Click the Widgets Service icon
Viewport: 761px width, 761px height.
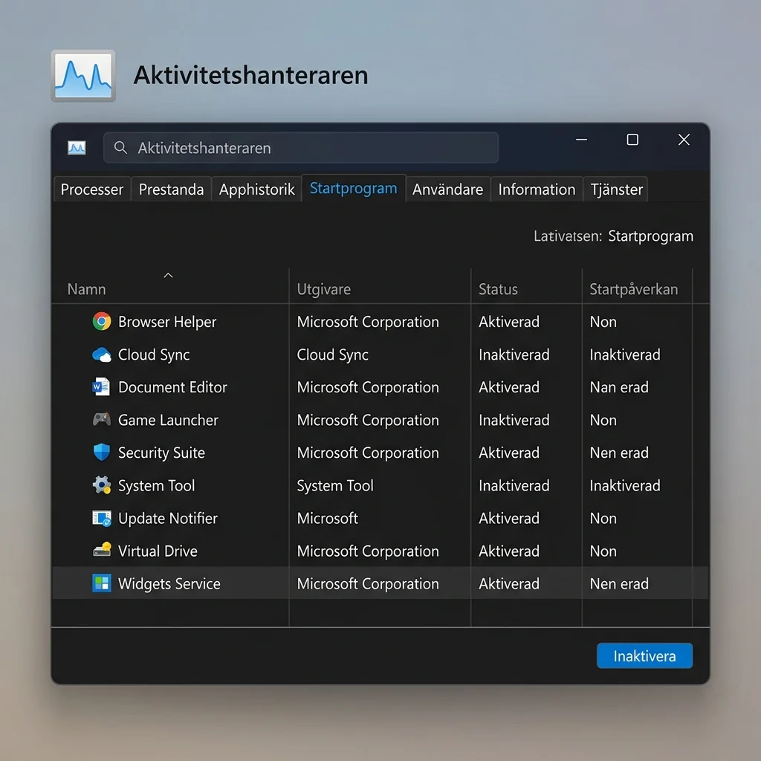[101, 583]
